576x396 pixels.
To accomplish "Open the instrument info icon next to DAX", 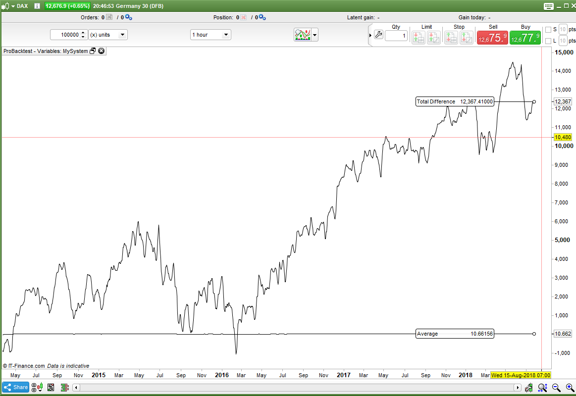I will (x=37, y=6).
